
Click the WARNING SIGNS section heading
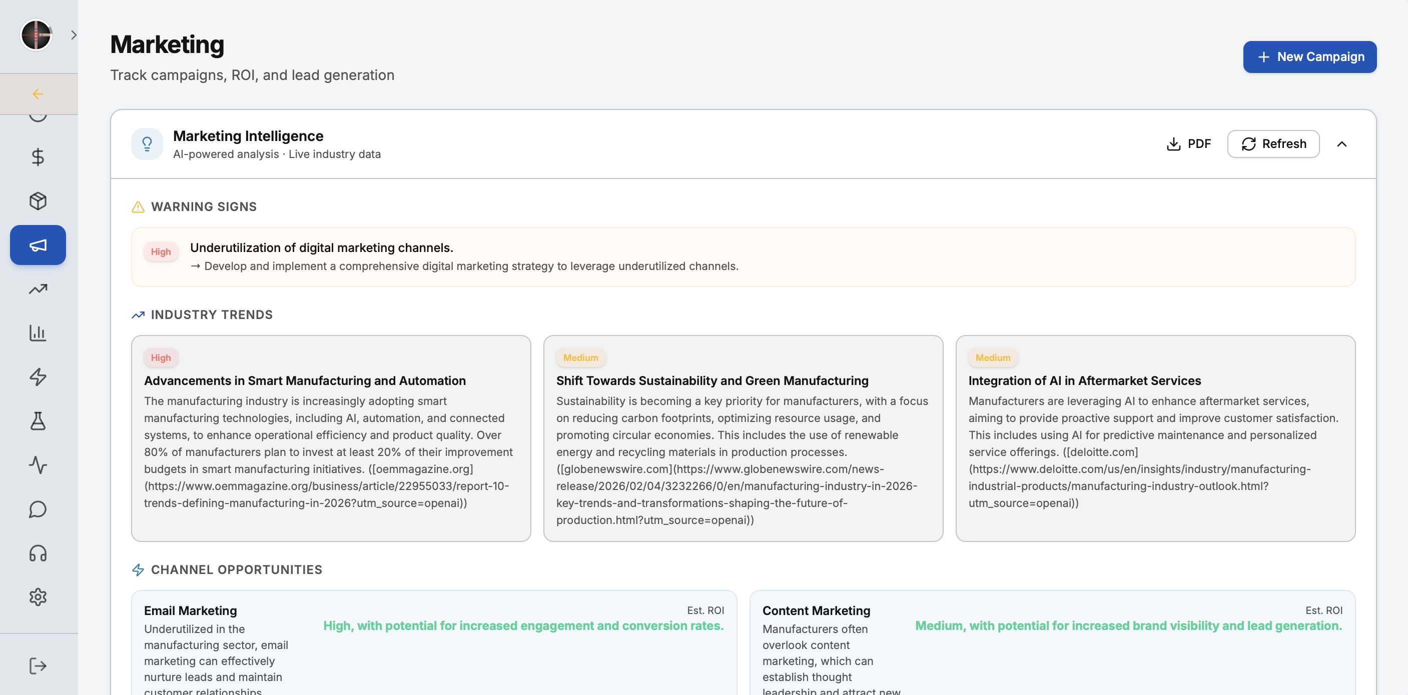coord(203,207)
